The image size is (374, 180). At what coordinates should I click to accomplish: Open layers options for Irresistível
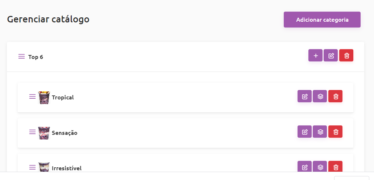[320, 166]
